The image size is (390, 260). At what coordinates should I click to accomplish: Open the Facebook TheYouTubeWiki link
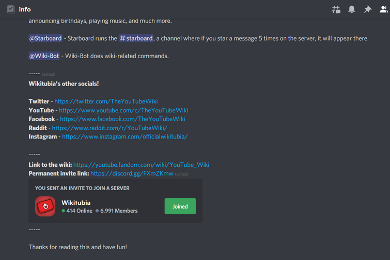click(x=122, y=119)
